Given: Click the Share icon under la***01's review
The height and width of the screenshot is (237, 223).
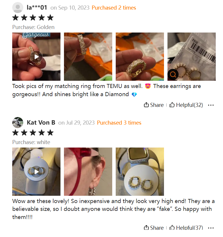Looking at the screenshot, I should coord(146,105).
